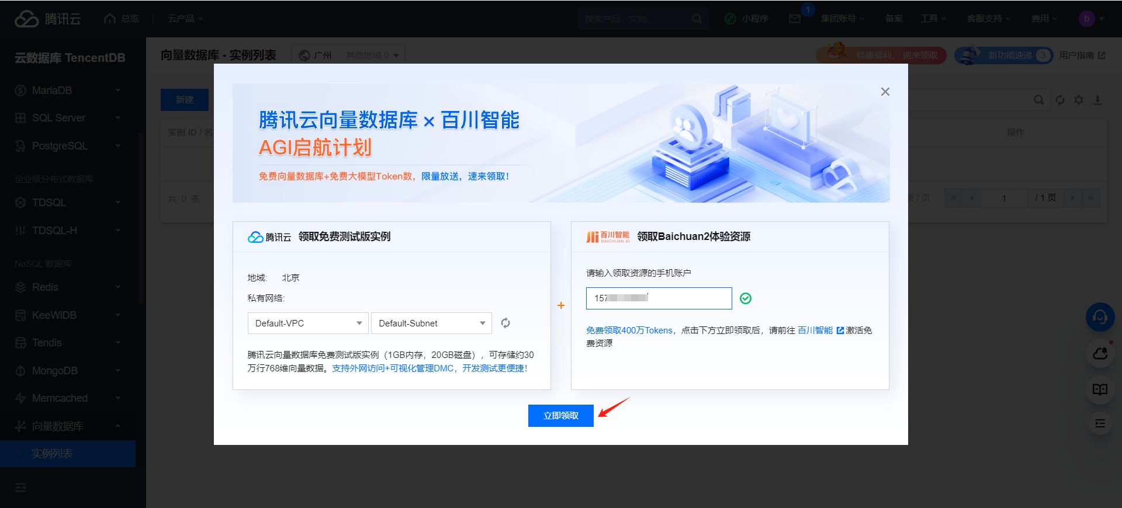Click the 立即领取 button

click(560, 416)
